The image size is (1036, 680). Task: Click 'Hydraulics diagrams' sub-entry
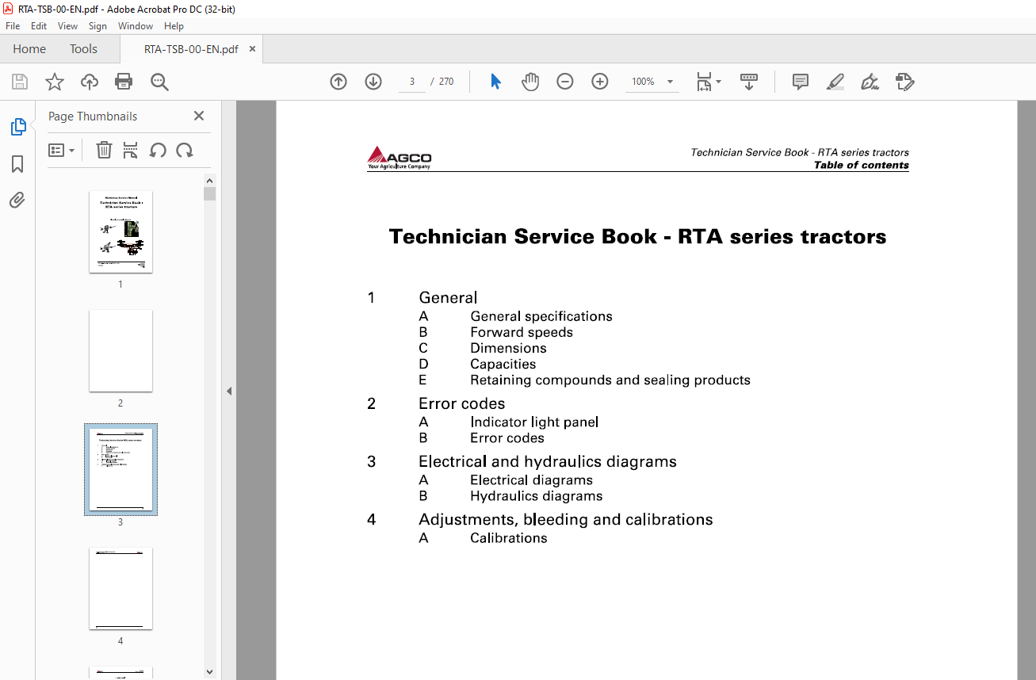(537, 495)
